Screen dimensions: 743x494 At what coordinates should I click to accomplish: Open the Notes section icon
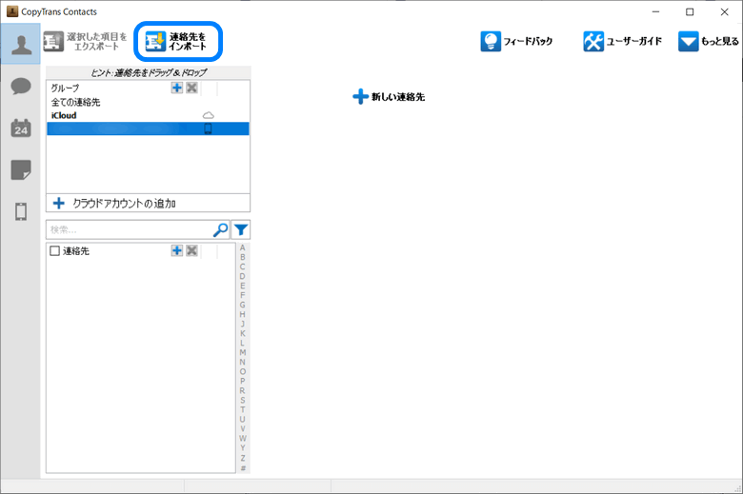pos(21,169)
